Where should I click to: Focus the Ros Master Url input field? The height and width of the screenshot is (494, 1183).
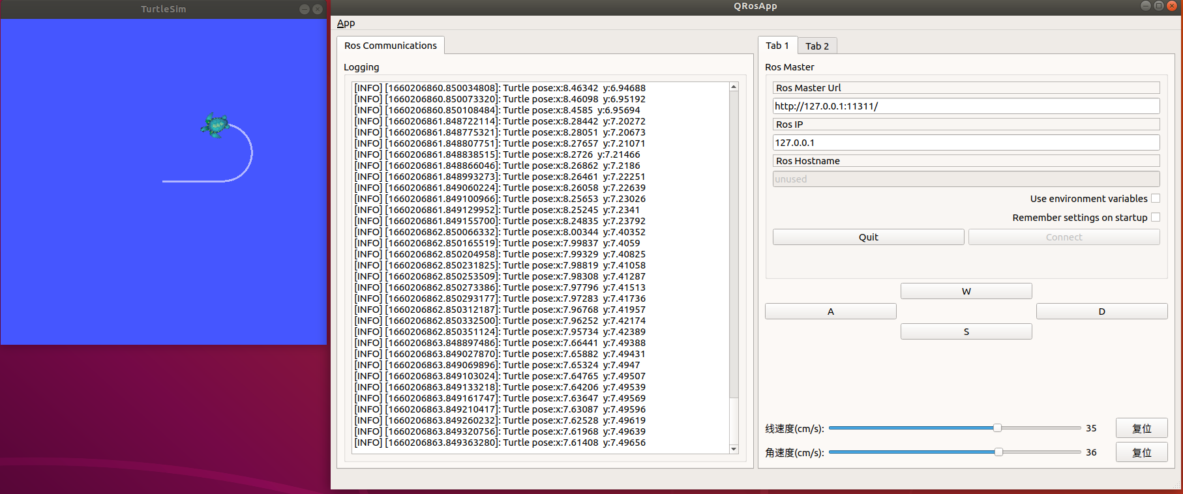click(966, 106)
